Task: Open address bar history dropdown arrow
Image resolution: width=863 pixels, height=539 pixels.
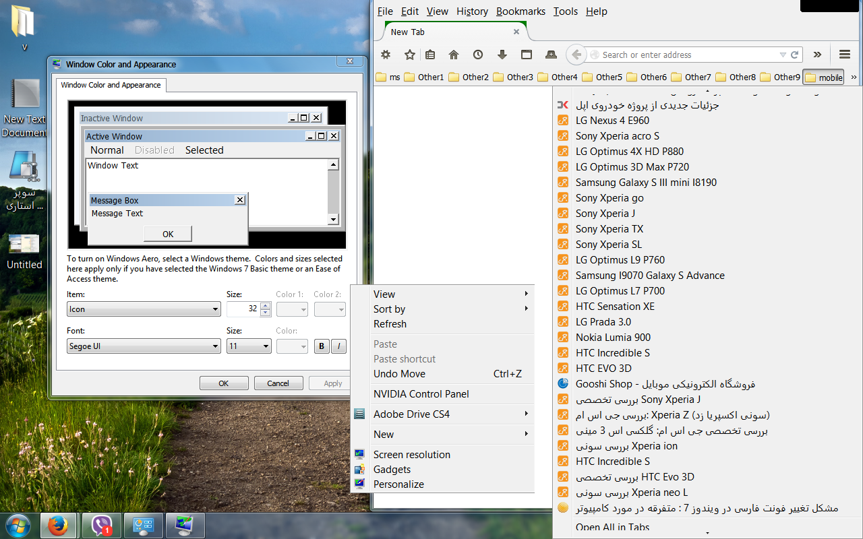Action: point(783,55)
